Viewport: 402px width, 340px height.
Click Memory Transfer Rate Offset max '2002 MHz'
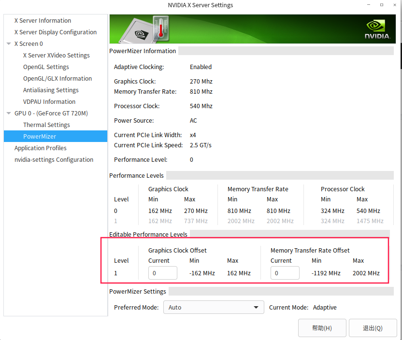366,273
